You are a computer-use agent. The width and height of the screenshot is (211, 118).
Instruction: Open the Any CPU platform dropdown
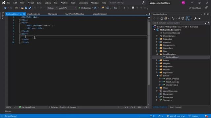click(x=67, y=8)
